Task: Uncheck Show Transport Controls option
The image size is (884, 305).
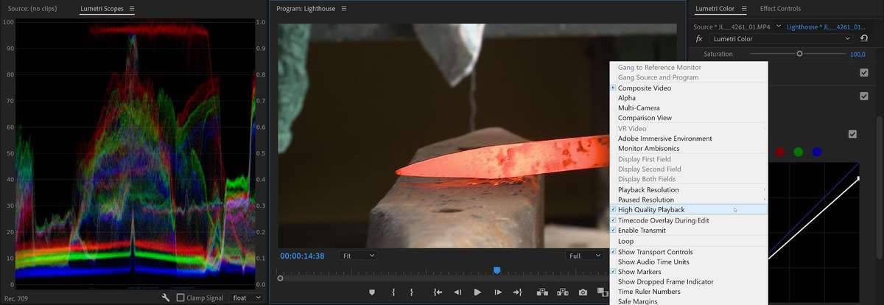Action: click(655, 252)
